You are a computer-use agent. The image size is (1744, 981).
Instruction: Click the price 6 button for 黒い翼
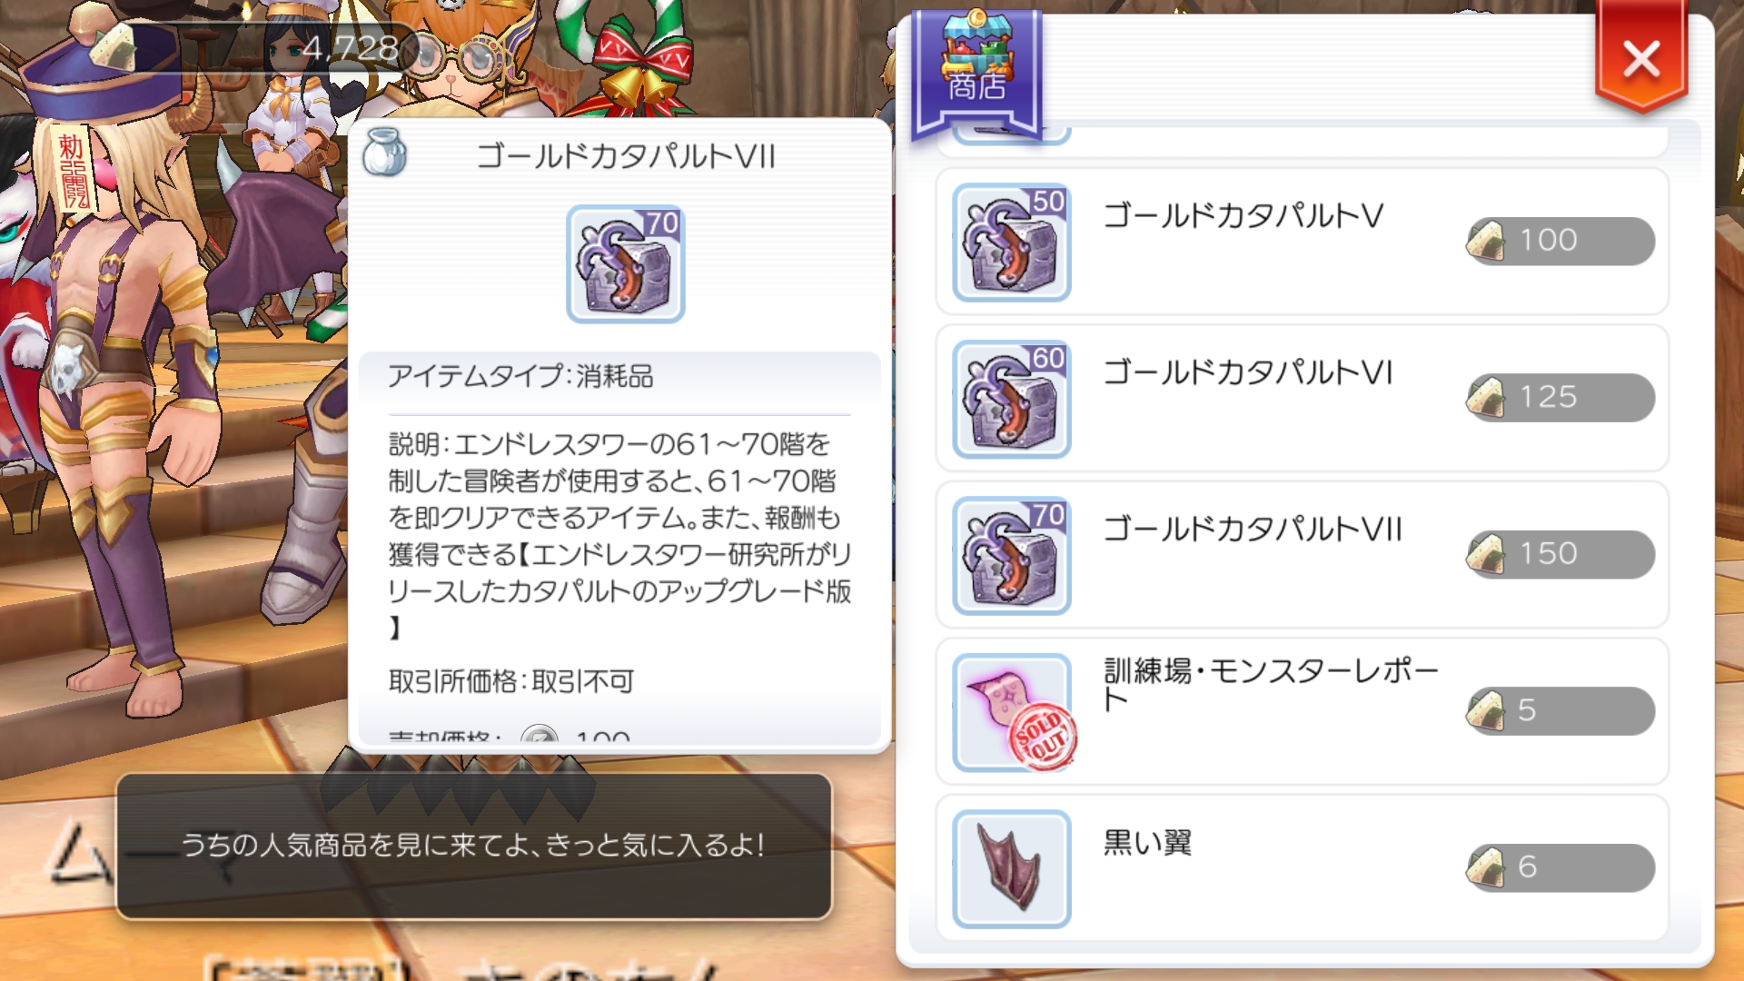1561,867
